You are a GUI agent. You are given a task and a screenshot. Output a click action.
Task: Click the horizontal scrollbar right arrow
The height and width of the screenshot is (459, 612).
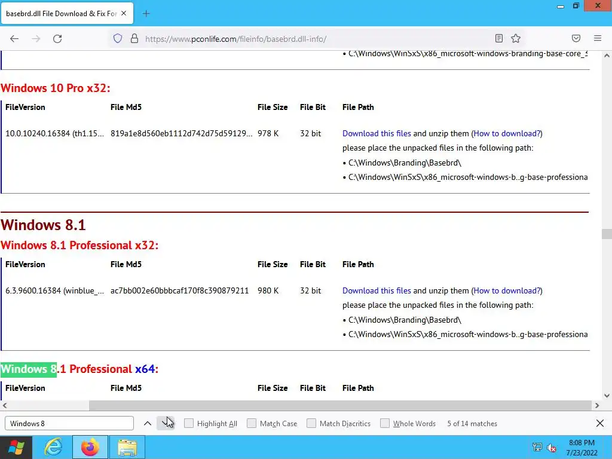[597, 406]
